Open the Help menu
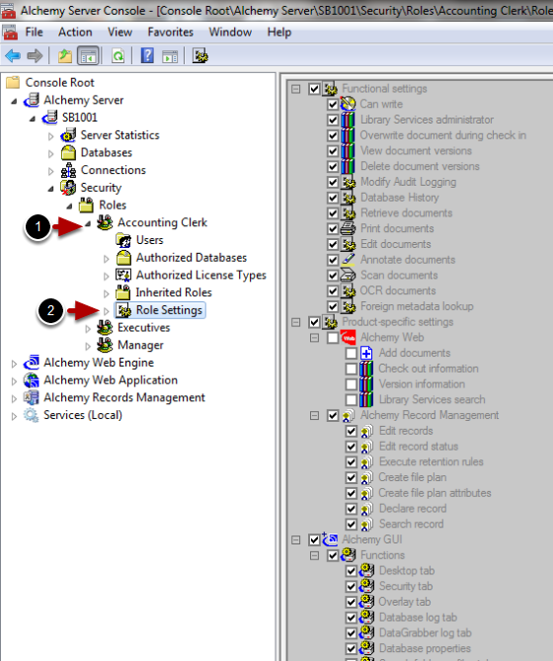This screenshot has height=661, width=553. 278,32
